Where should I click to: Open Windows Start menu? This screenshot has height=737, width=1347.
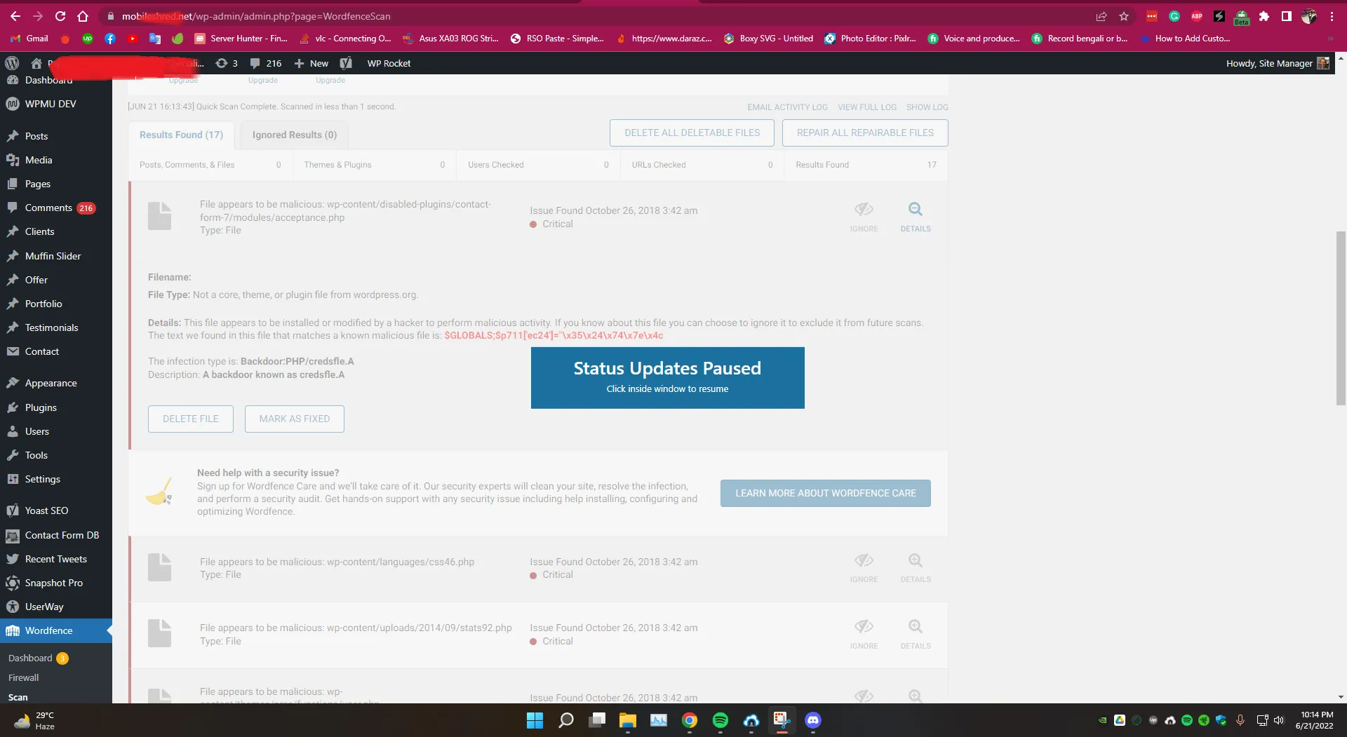pos(535,720)
